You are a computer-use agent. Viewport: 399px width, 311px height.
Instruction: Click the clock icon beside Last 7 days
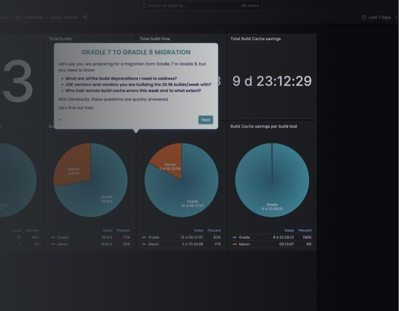tap(363, 17)
